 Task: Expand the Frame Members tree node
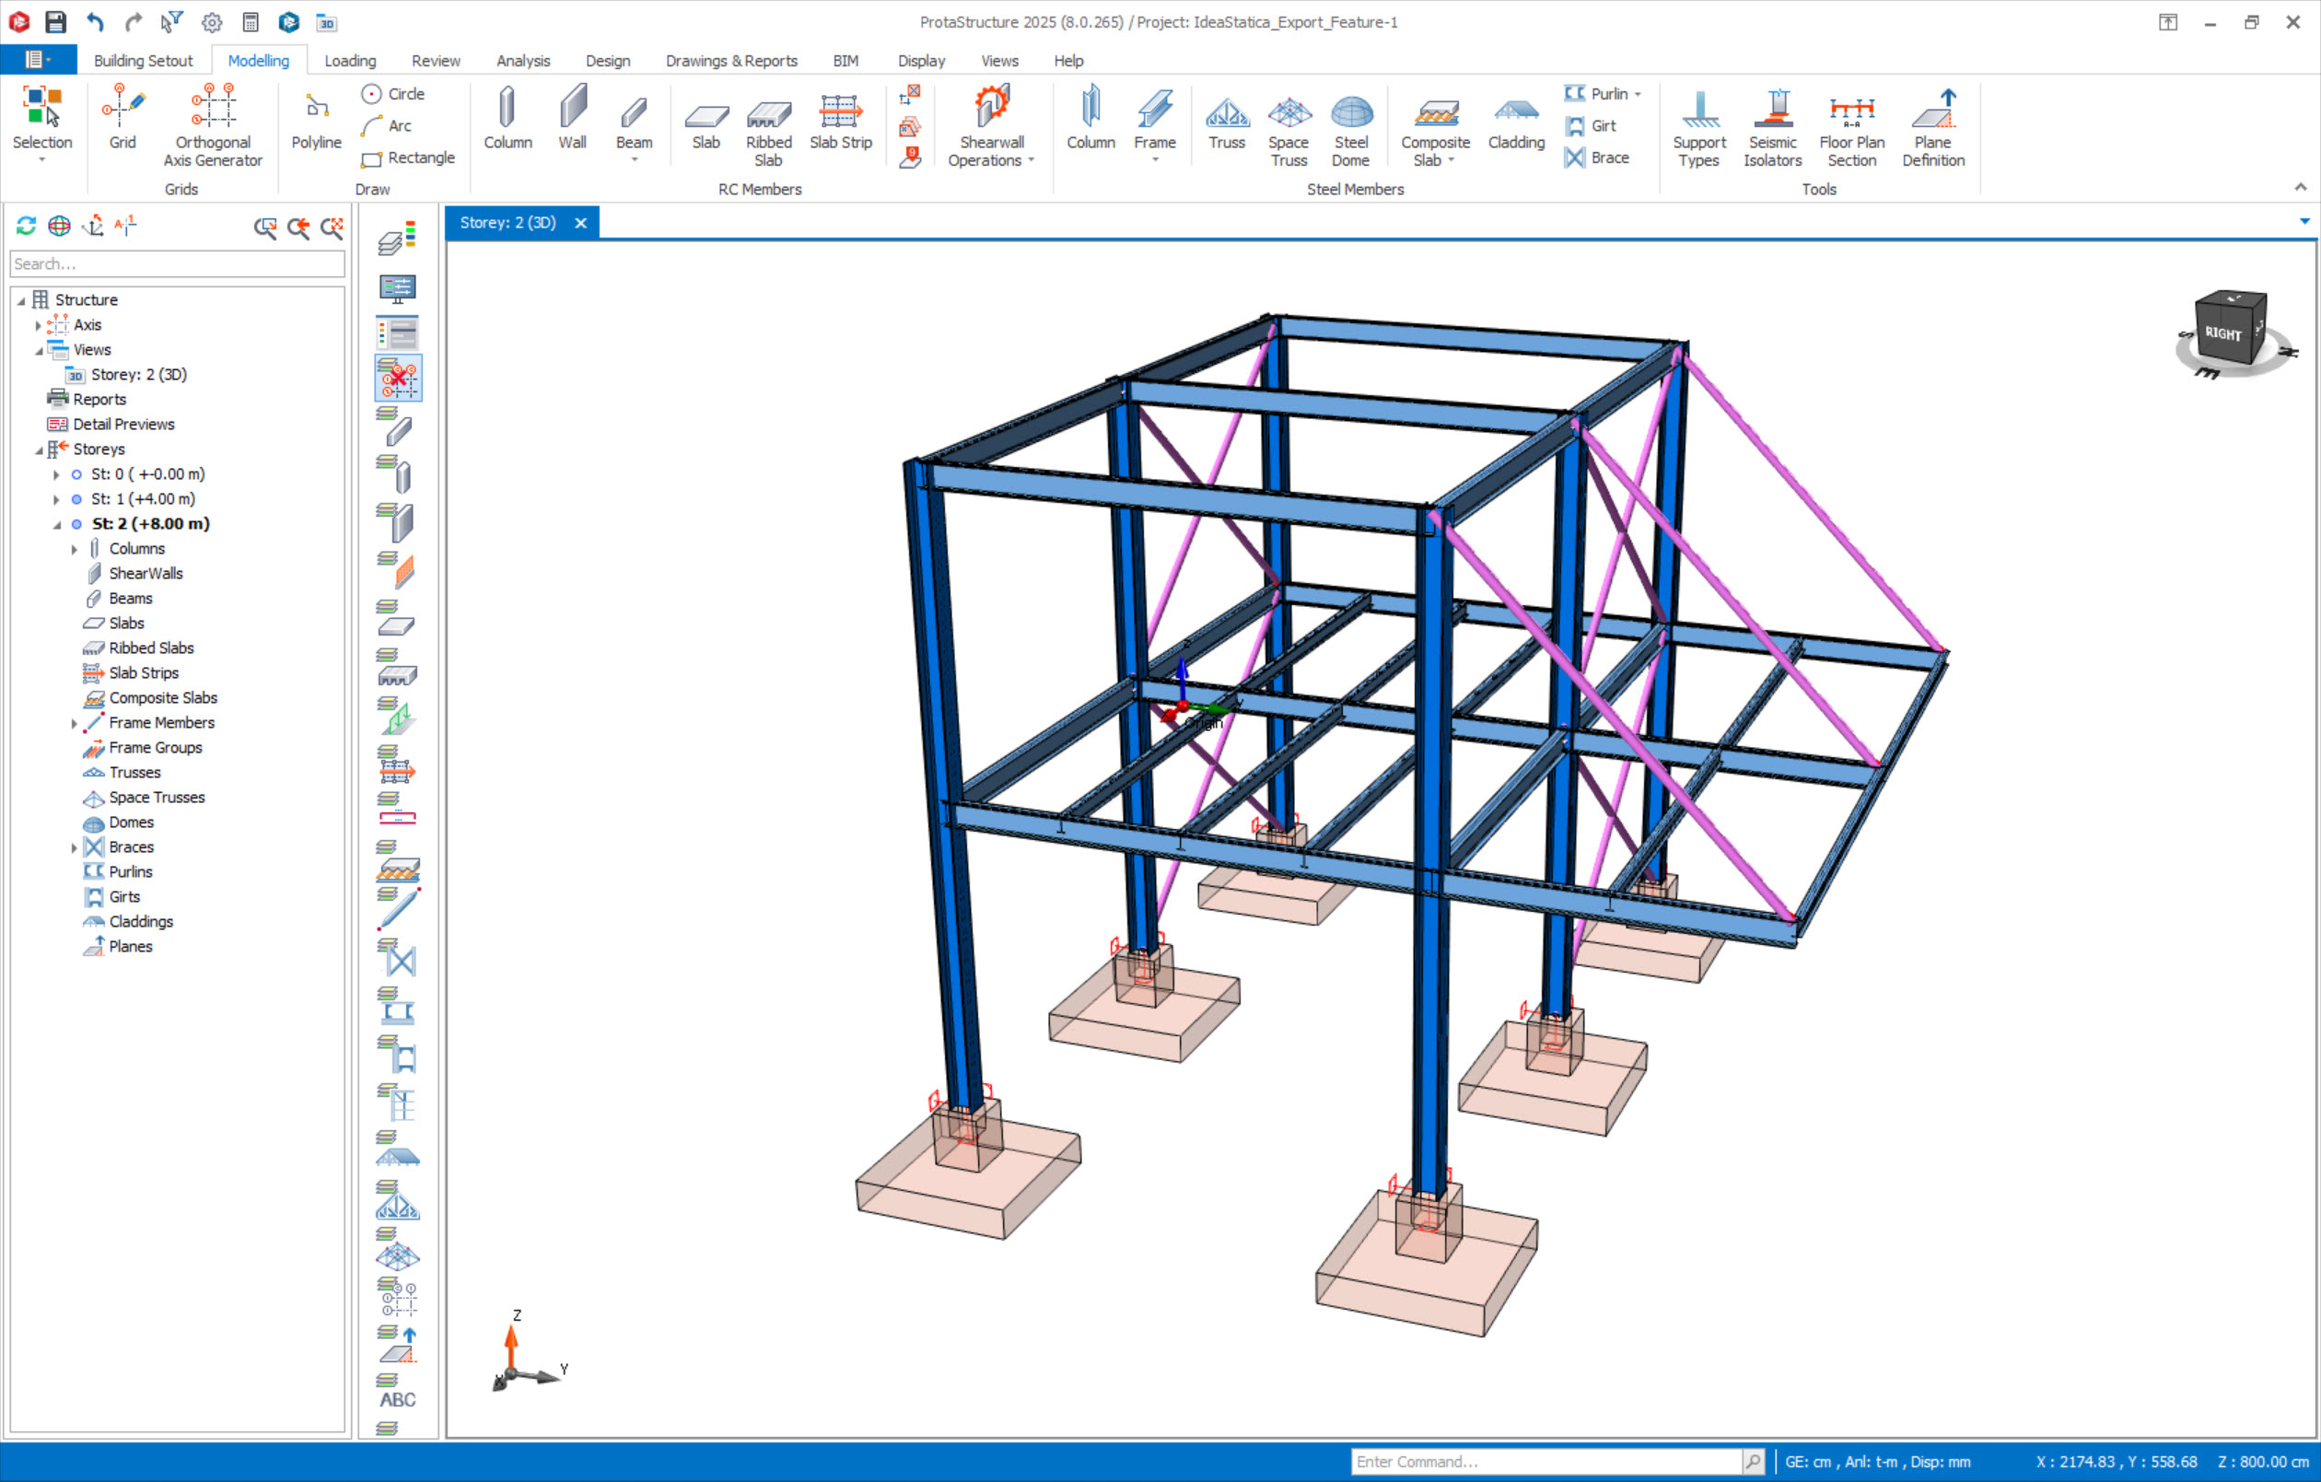pyautogui.click(x=75, y=723)
